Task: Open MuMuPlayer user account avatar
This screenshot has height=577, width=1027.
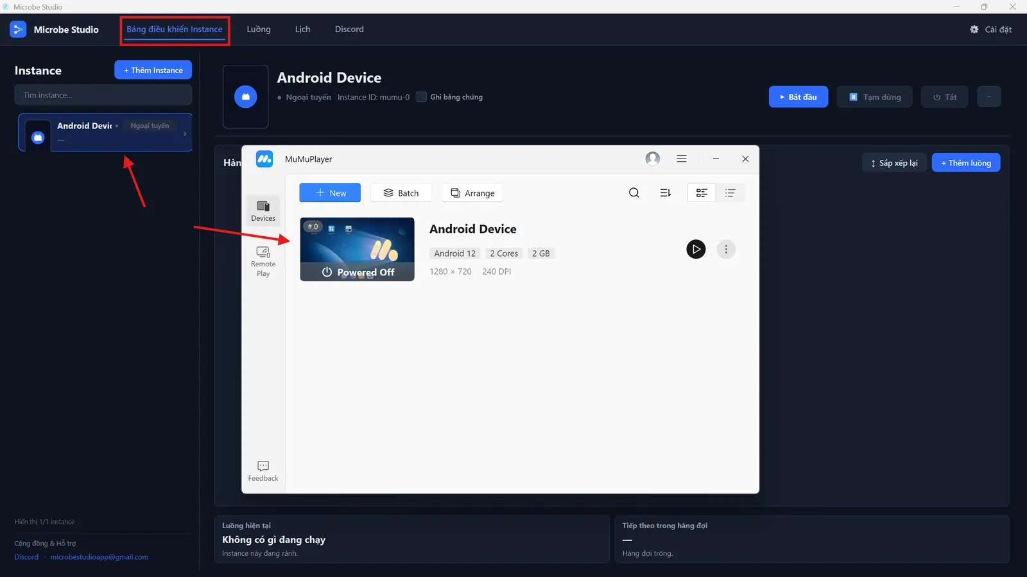Action: pos(653,159)
